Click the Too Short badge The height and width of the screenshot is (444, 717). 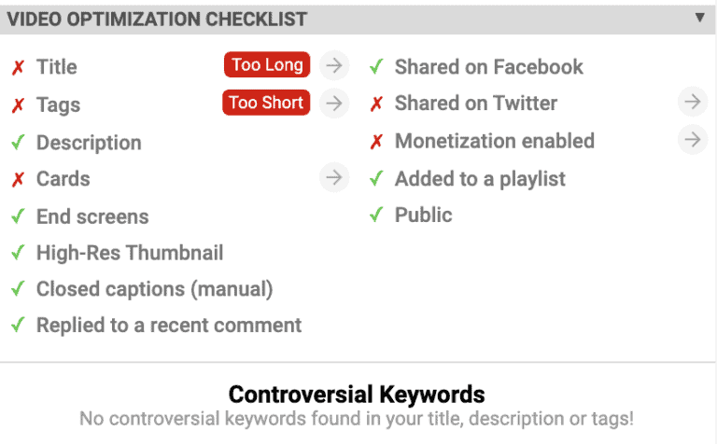pyautogui.click(x=266, y=103)
